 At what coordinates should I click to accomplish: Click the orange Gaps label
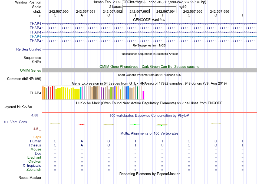37,137
